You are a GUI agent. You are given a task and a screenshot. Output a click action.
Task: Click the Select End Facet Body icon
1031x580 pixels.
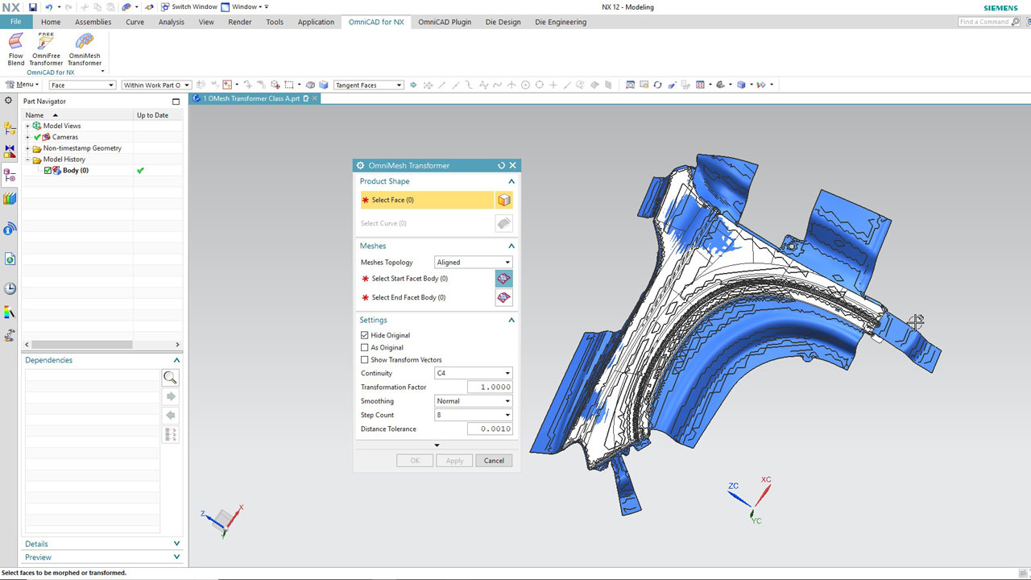pos(503,297)
